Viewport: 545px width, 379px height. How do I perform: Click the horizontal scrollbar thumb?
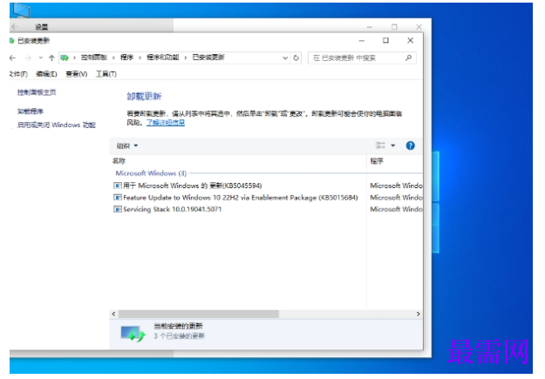click(x=199, y=314)
